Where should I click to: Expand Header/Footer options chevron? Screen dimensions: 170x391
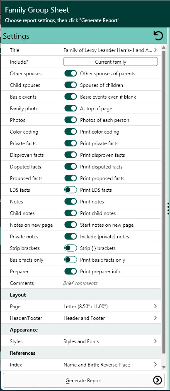(155, 318)
